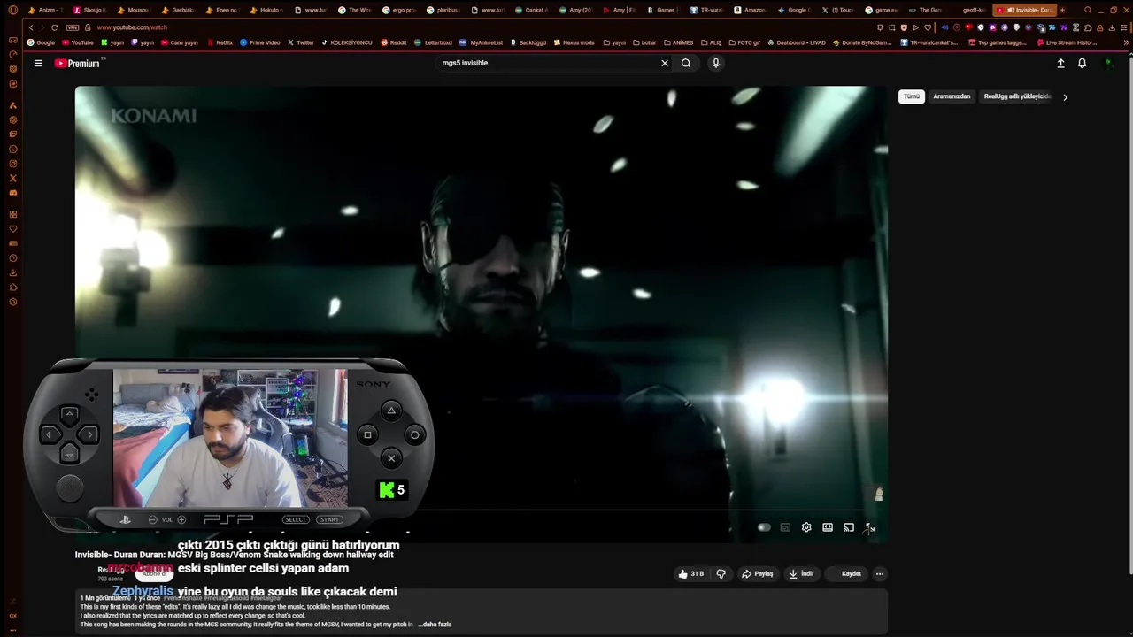Open the account avatar menu on YouTube
Image resolution: width=1133 pixels, height=637 pixels.
coord(1108,63)
